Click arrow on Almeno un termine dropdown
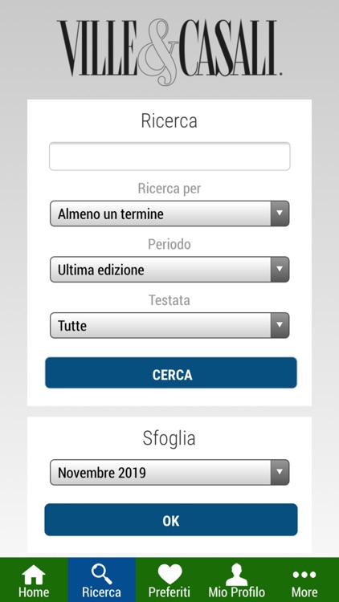 point(280,214)
